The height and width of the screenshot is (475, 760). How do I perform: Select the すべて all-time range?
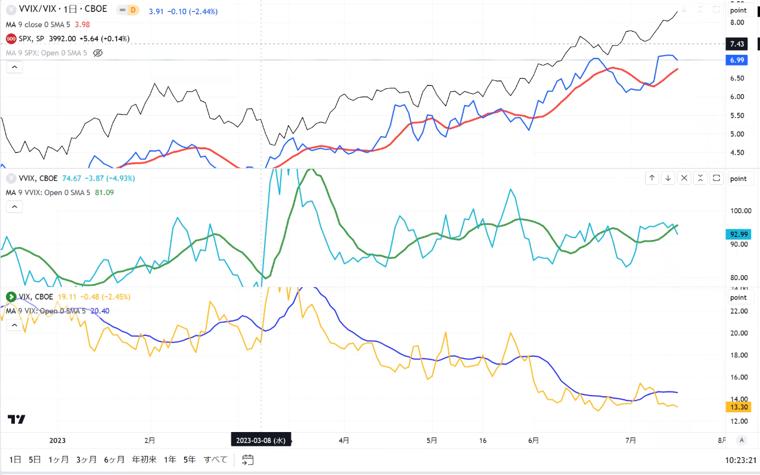click(x=215, y=459)
